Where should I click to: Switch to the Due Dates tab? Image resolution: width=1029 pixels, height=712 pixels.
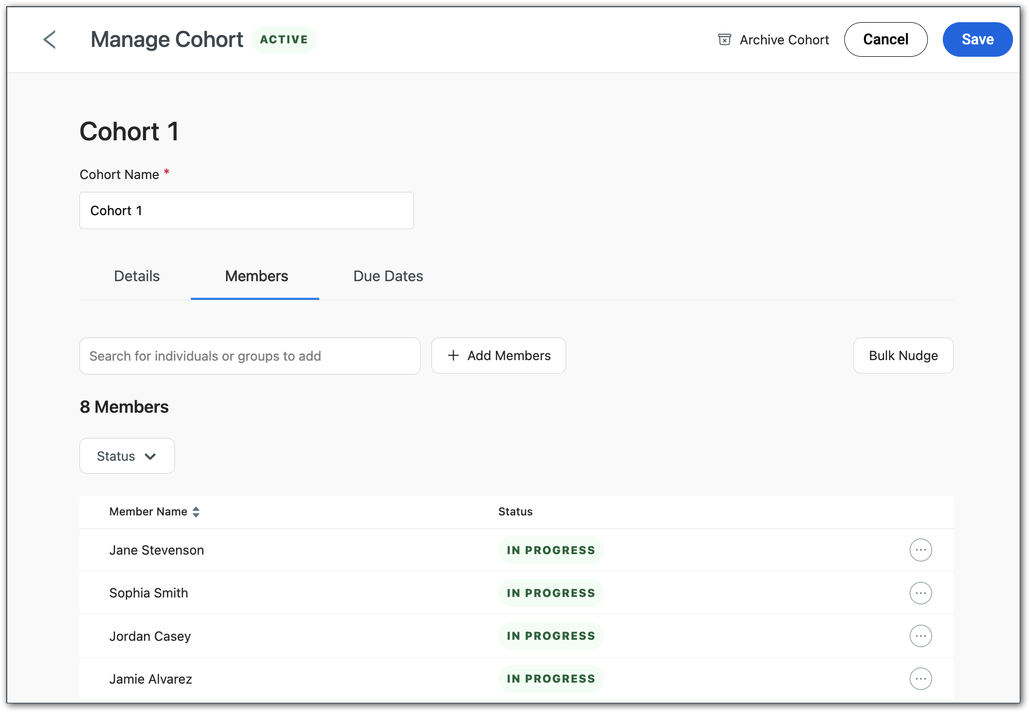point(388,276)
